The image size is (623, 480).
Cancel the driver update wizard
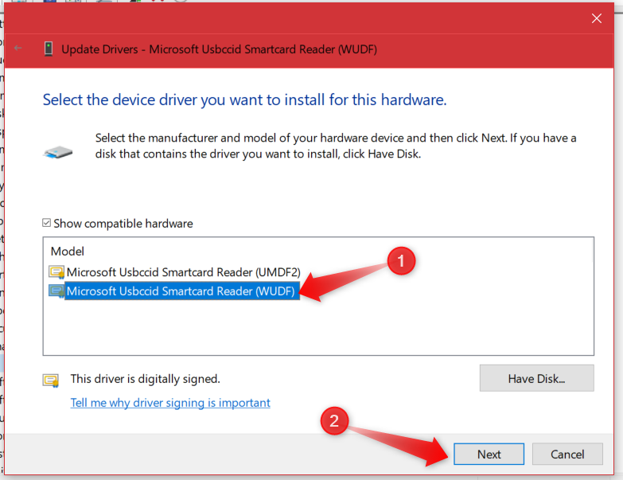[567, 454]
